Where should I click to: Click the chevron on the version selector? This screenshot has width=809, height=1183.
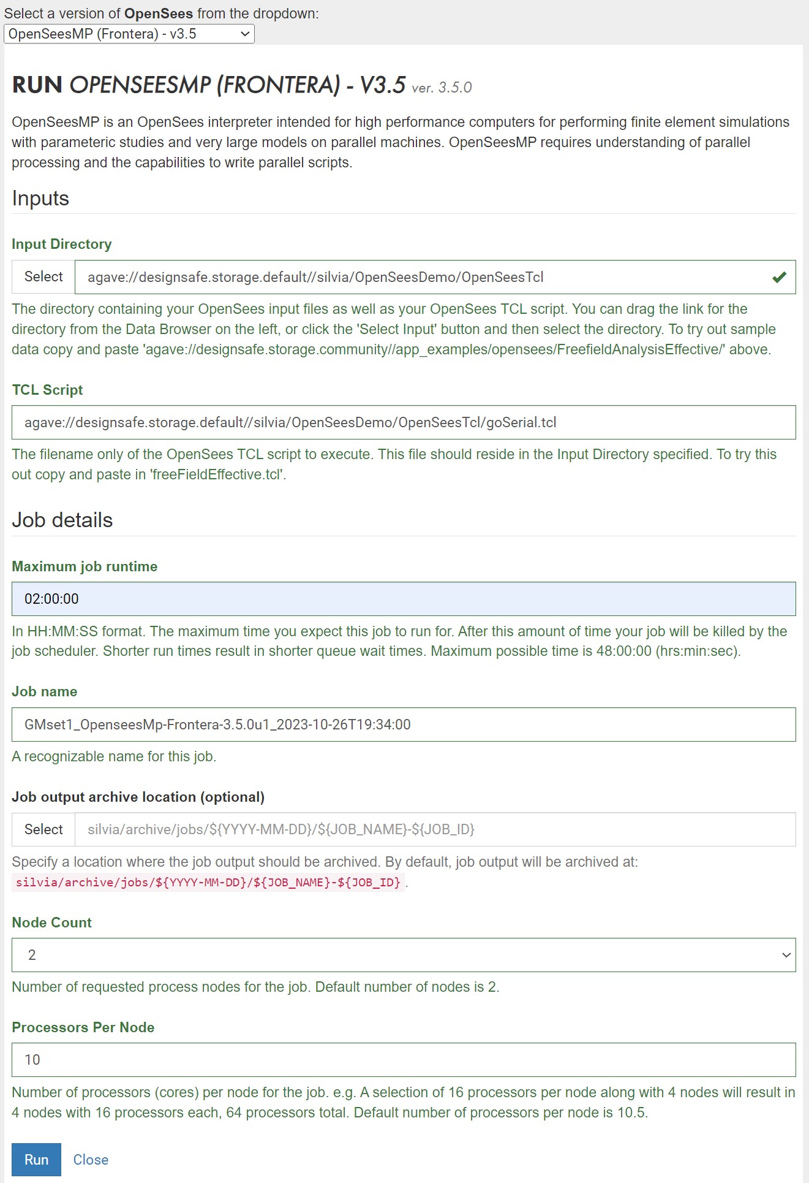[x=244, y=34]
